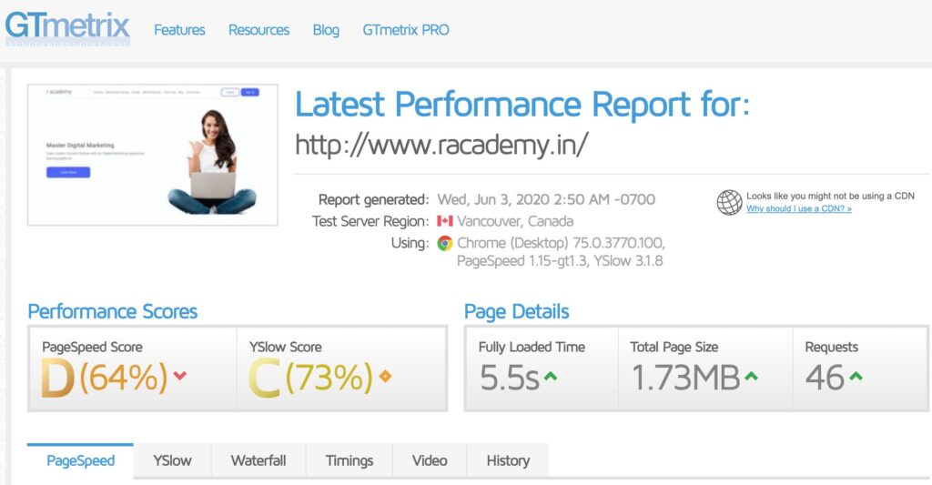Click the Total Page Size up arrow
932x485 pixels.
click(751, 376)
